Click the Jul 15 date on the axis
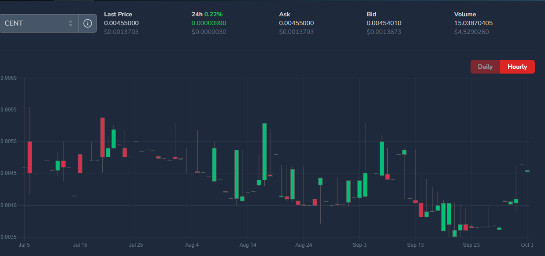 click(x=80, y=245)
